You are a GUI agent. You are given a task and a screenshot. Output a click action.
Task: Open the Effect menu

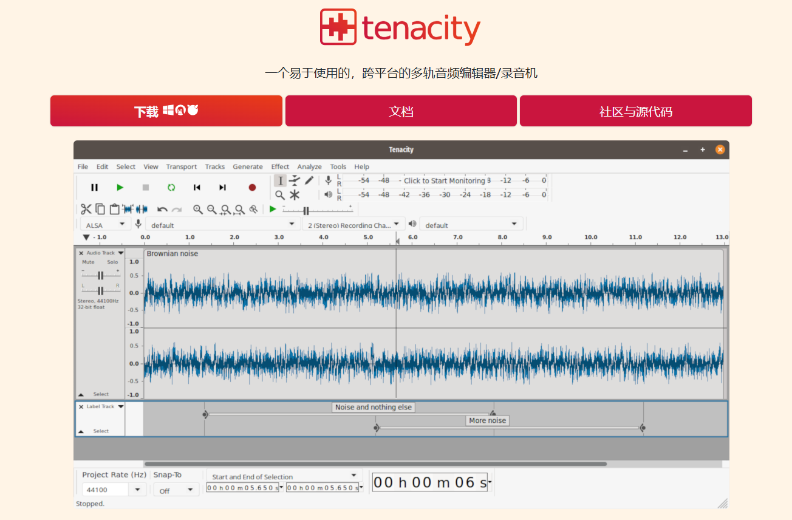[280, 166]
